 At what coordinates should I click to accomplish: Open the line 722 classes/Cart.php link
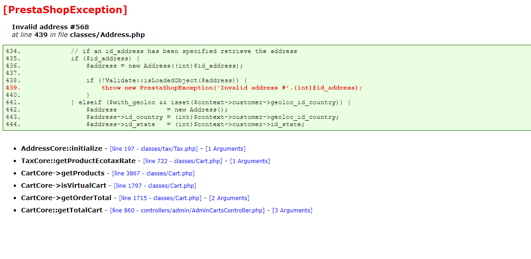coord(182,161)
